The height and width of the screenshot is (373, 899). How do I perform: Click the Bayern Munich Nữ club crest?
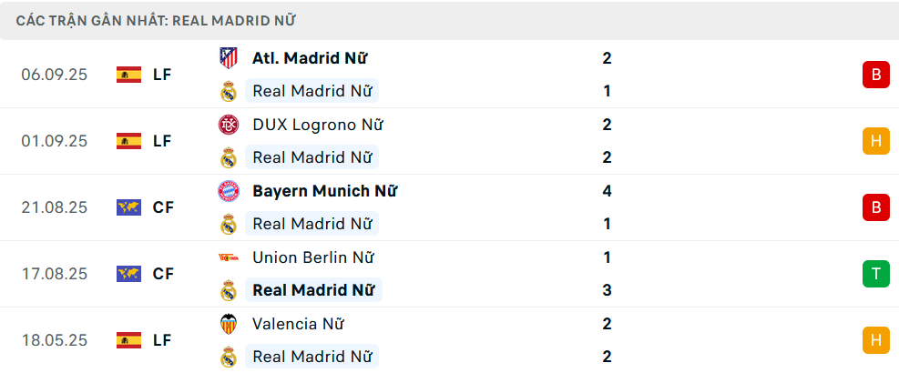(228, 191)
